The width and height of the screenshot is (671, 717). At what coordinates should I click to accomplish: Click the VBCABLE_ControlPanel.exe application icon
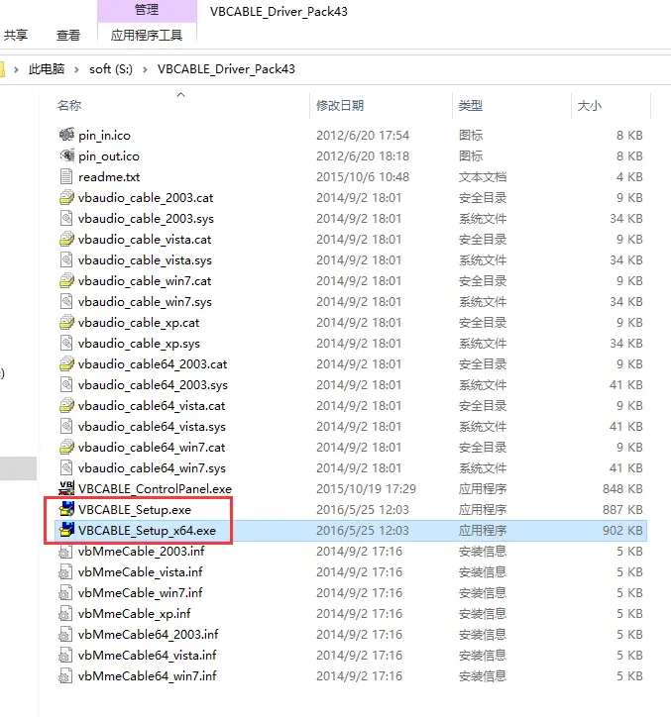click(66, 488)
